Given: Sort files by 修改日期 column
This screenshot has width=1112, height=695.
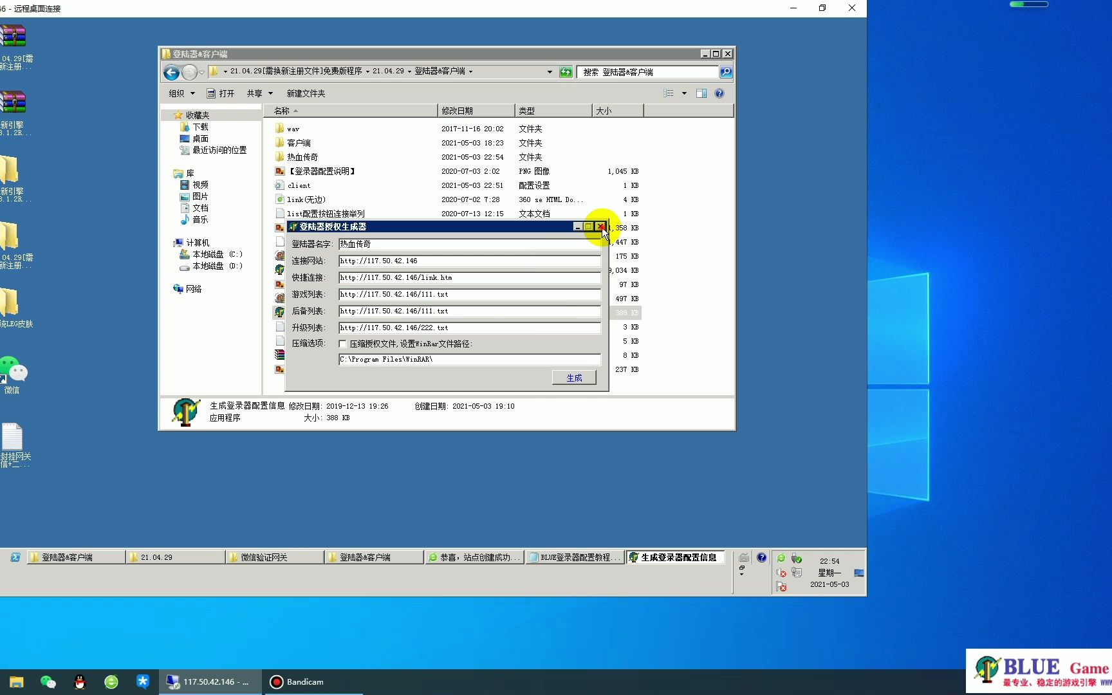Looking at the screenshot, I should point(476,111).
